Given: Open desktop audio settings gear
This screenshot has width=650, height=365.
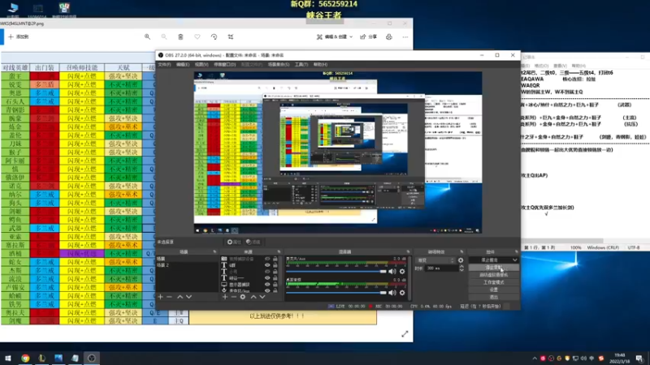Looking at the screenshot, I should (402, 293).
